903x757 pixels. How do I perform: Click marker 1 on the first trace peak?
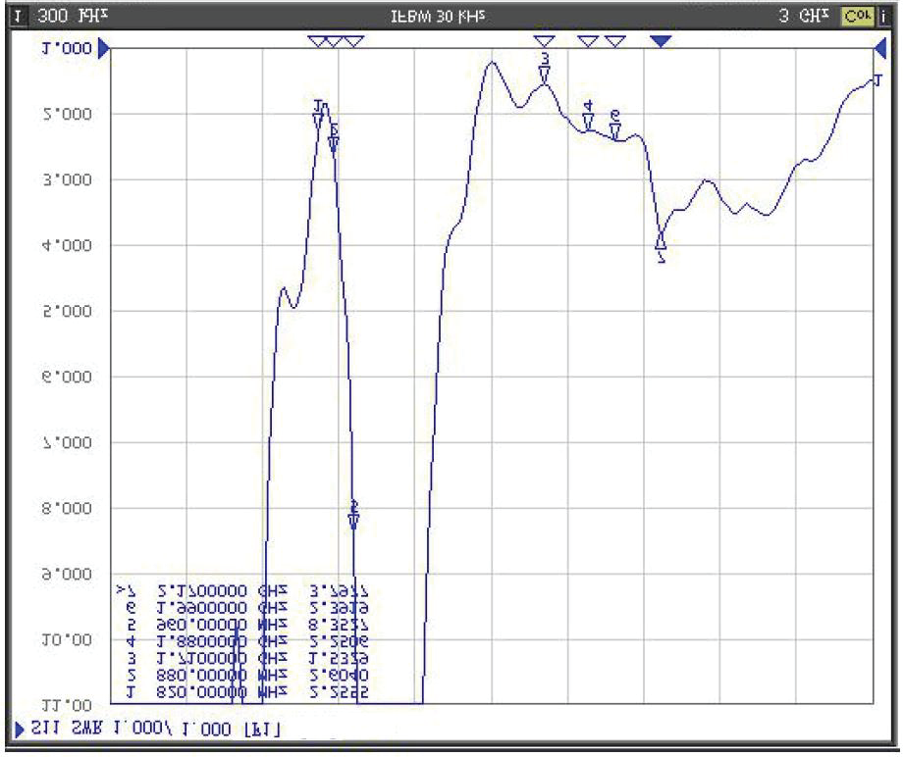pyautogui.click(x=318, y=115)
